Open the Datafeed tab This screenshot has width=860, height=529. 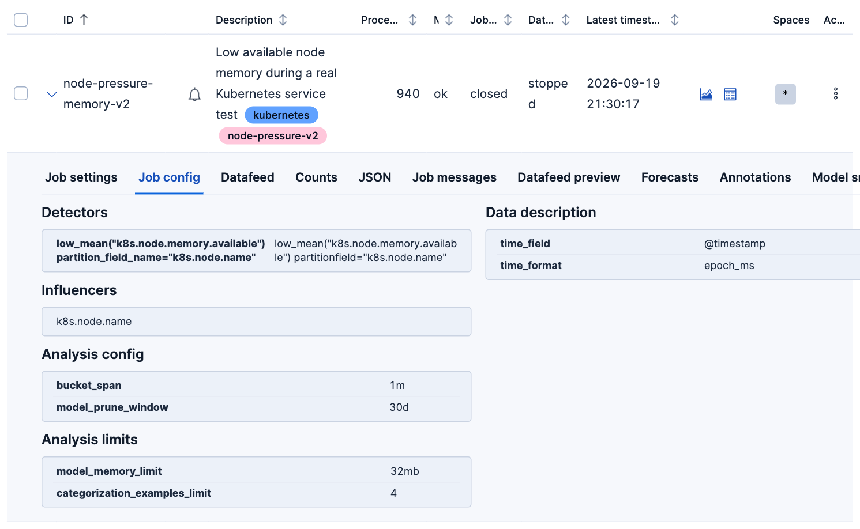pyautogui.click(x=247, y=177)
